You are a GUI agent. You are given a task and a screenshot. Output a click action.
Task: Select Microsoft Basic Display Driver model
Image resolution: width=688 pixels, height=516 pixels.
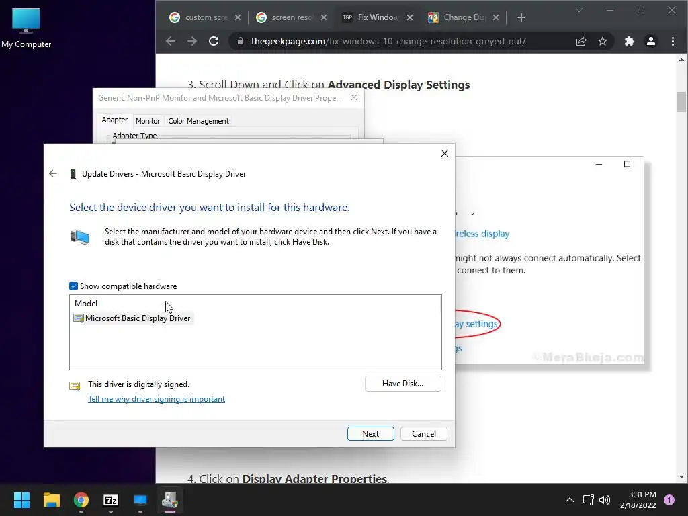(132, 318)
